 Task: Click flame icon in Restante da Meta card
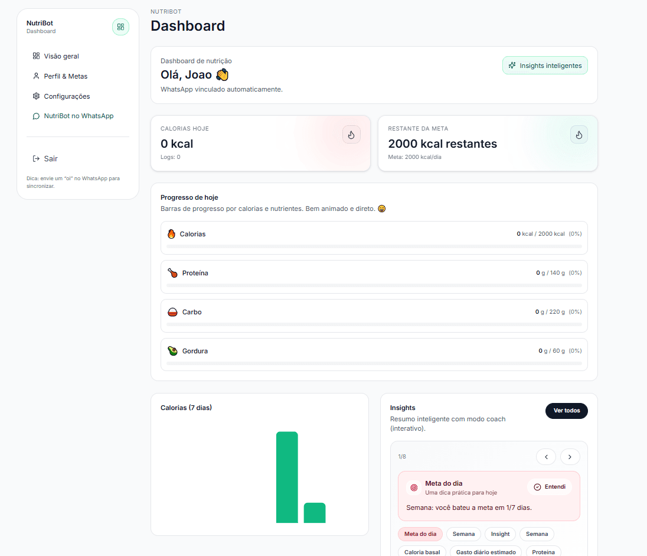(x=579, y=135)
